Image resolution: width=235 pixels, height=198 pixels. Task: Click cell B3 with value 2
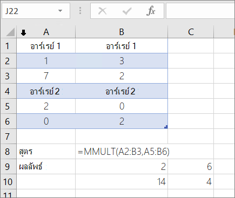pos(122,76)
